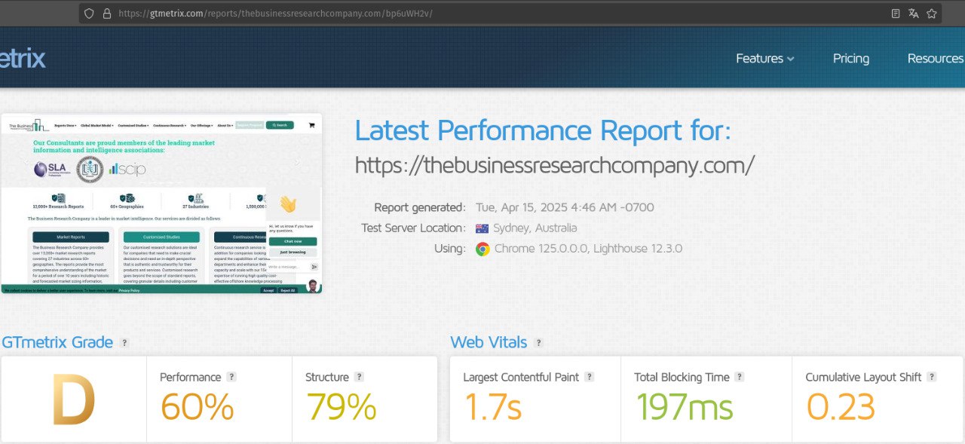Click help icon beside Web Vitals
This screenshot has width=965, height=444.
pos(538,343)
